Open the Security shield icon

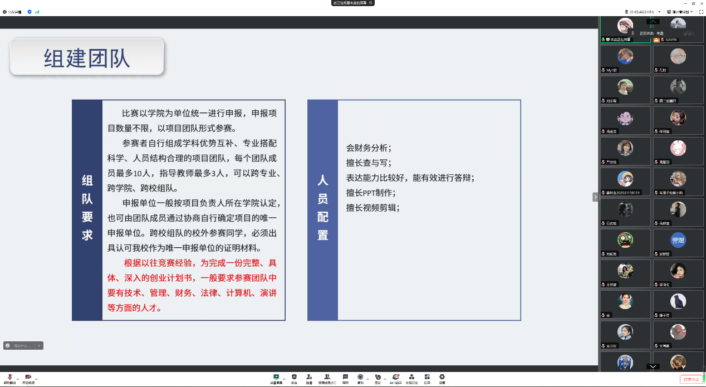tap(294, 379)
